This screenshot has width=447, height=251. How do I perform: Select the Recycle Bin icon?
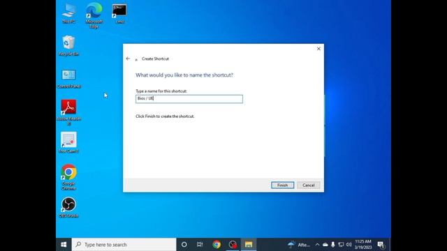[x=68, y=45]
